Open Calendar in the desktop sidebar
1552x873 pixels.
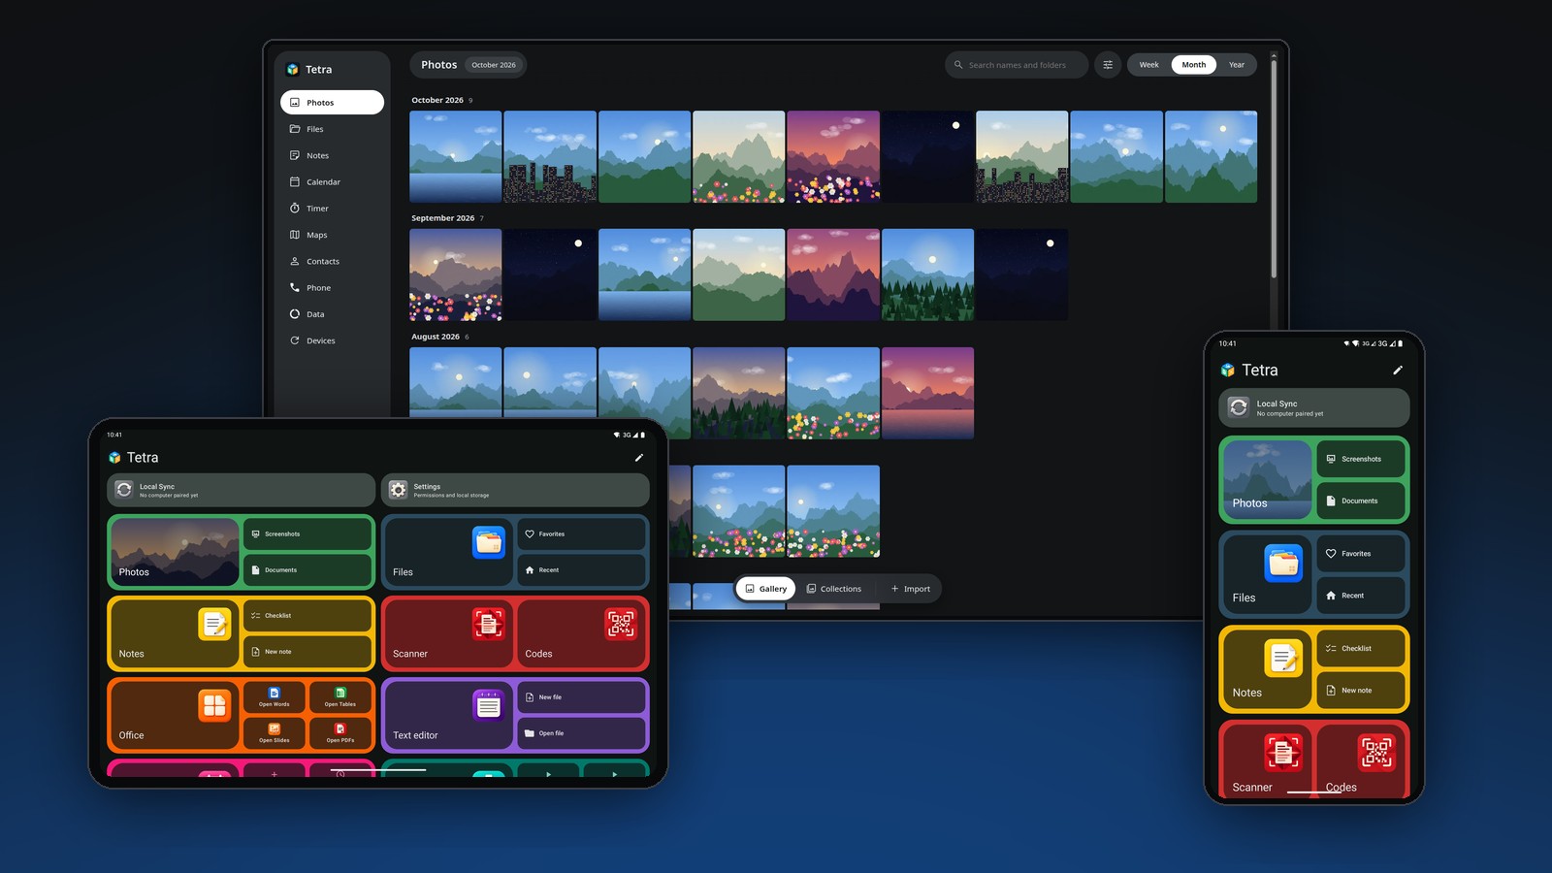(x=332, y=181)
